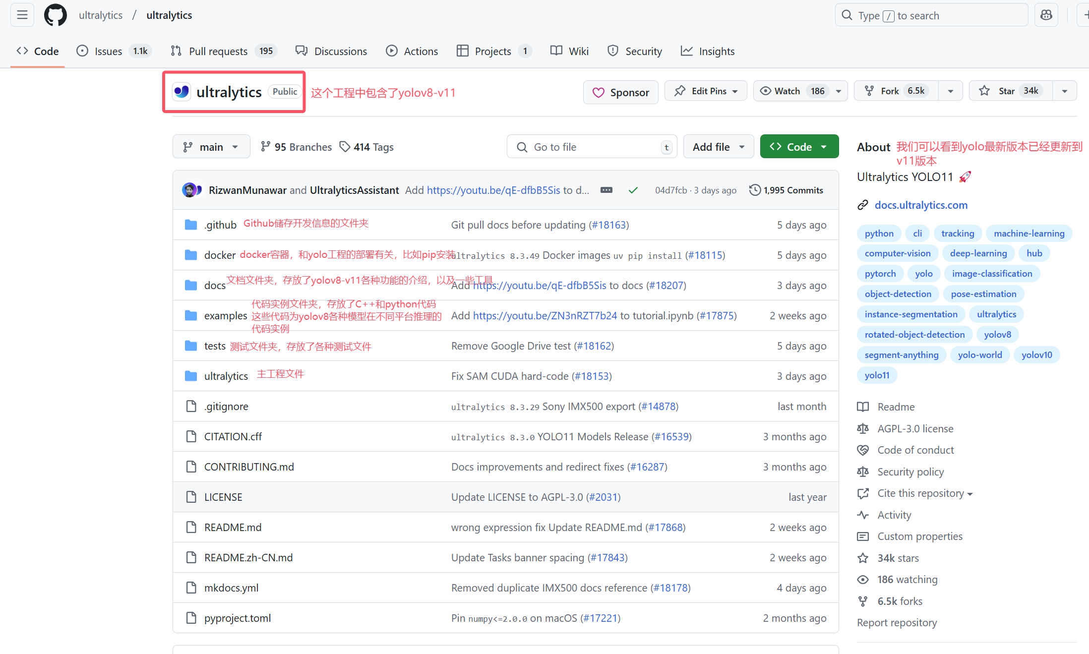Open the Copilot icon button
1089x654 pixels.
click(x=1046, y=15)
